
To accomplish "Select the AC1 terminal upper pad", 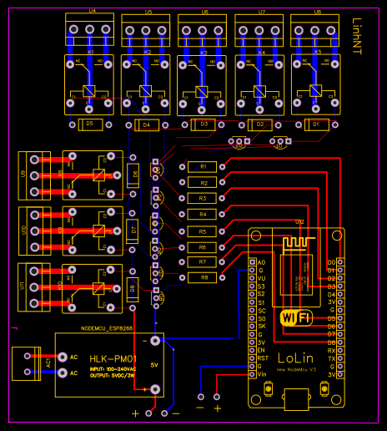I will tap(28, 356).
